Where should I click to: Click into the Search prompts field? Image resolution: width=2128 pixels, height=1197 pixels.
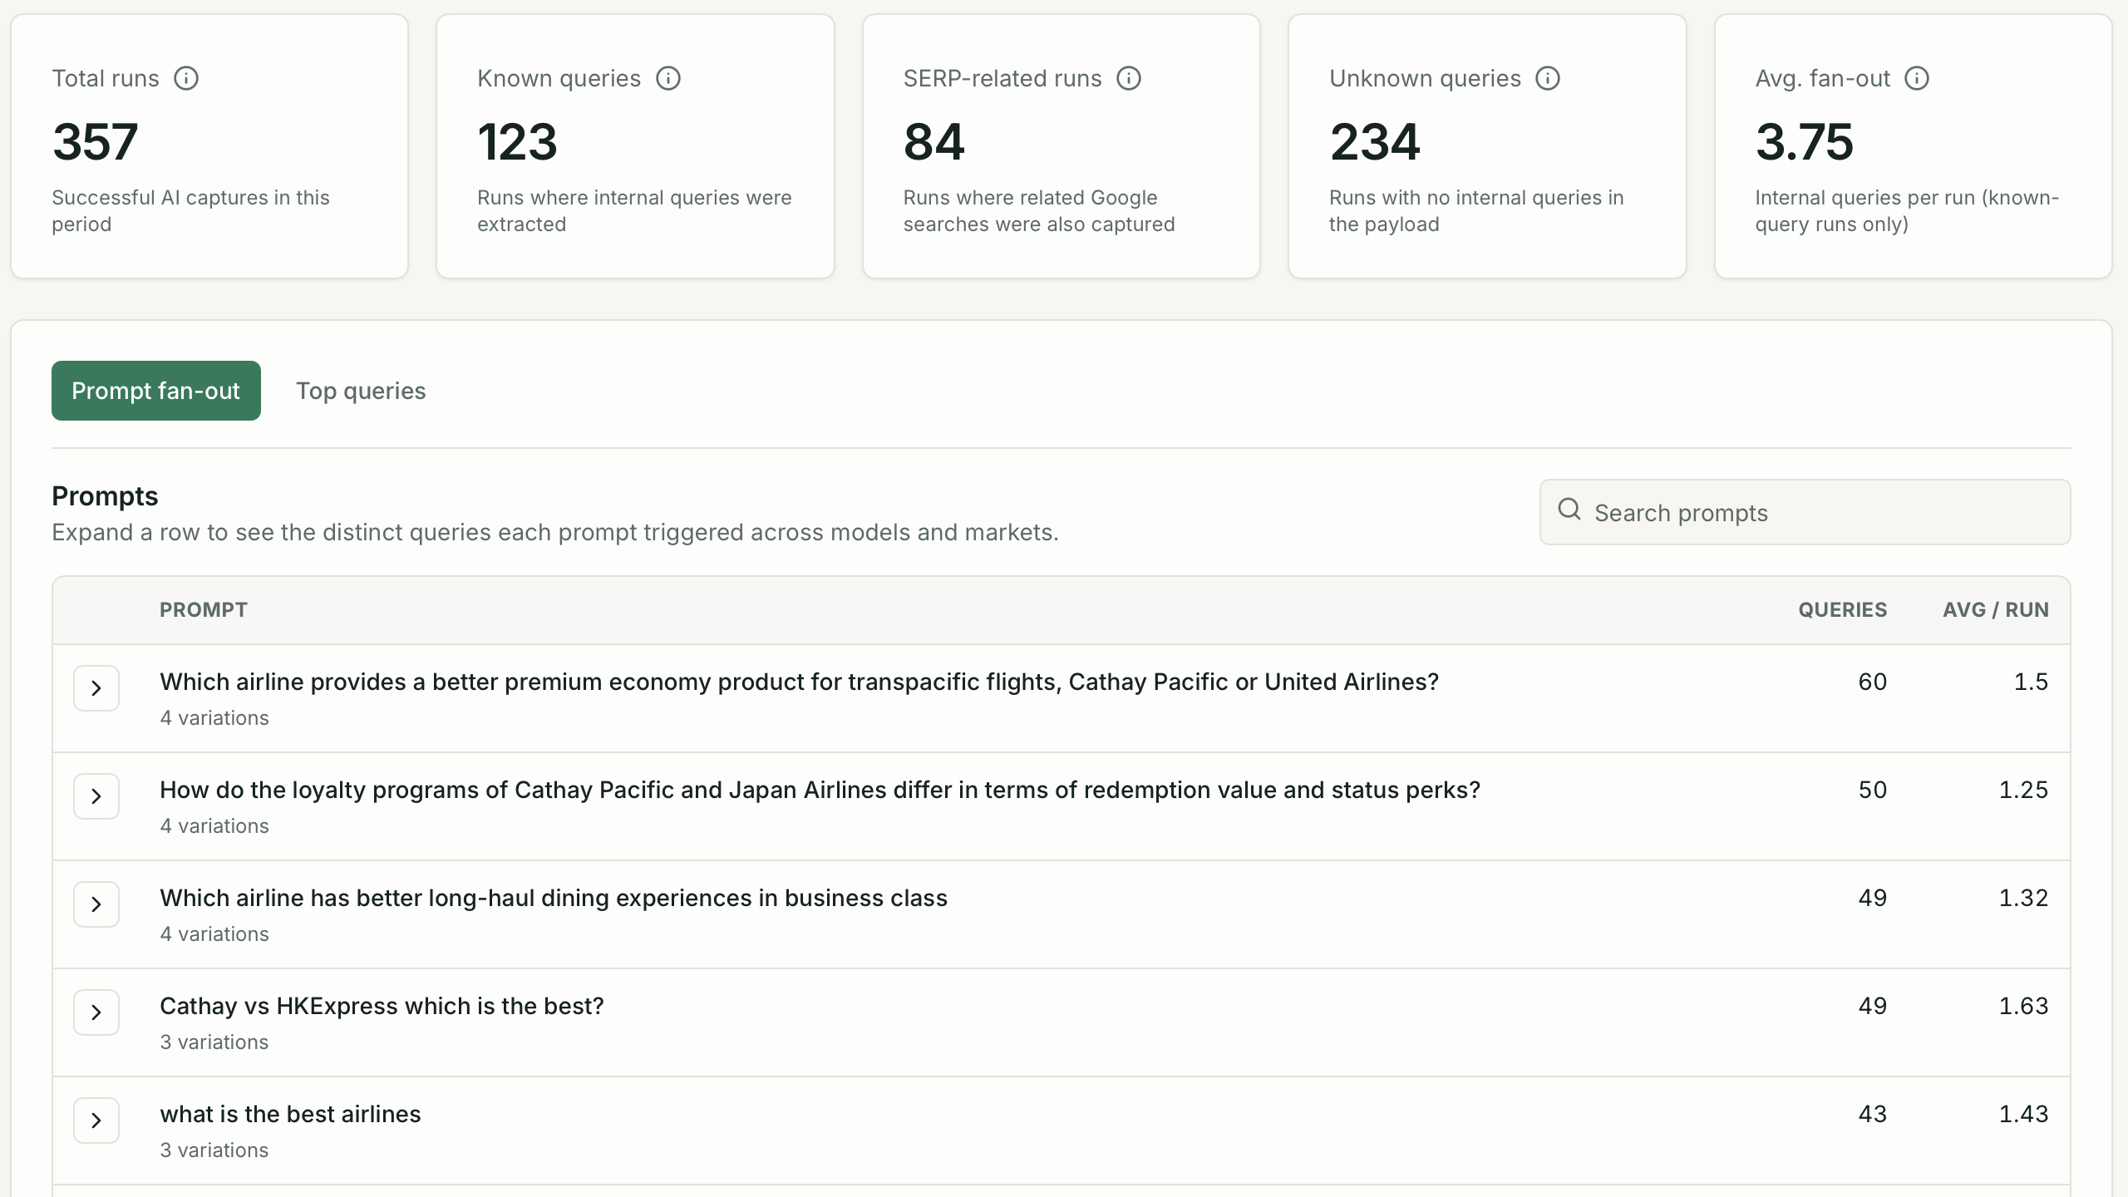coord(1805,512)
